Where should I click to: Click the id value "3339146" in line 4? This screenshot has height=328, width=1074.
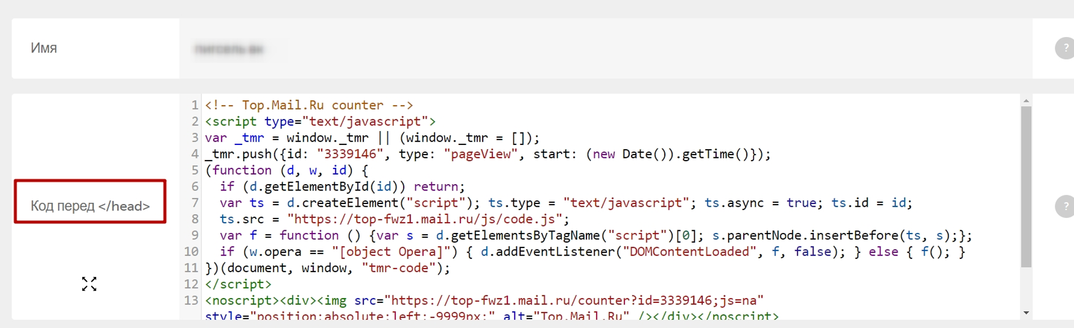350,155
